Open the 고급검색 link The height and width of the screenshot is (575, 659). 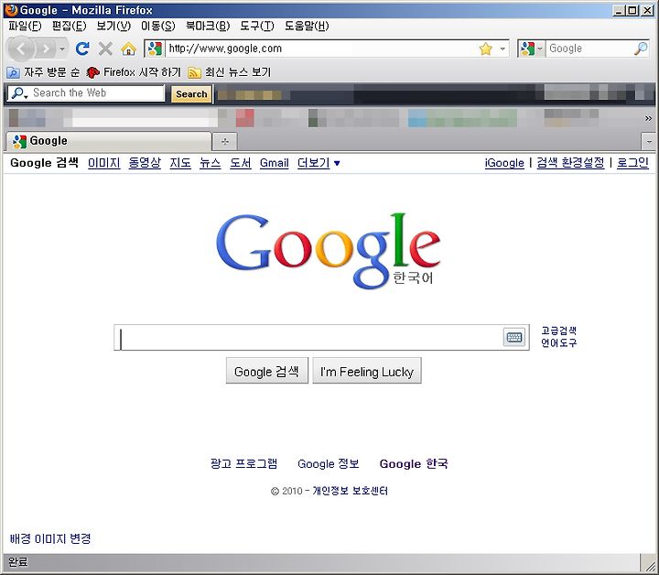(558, 331)
